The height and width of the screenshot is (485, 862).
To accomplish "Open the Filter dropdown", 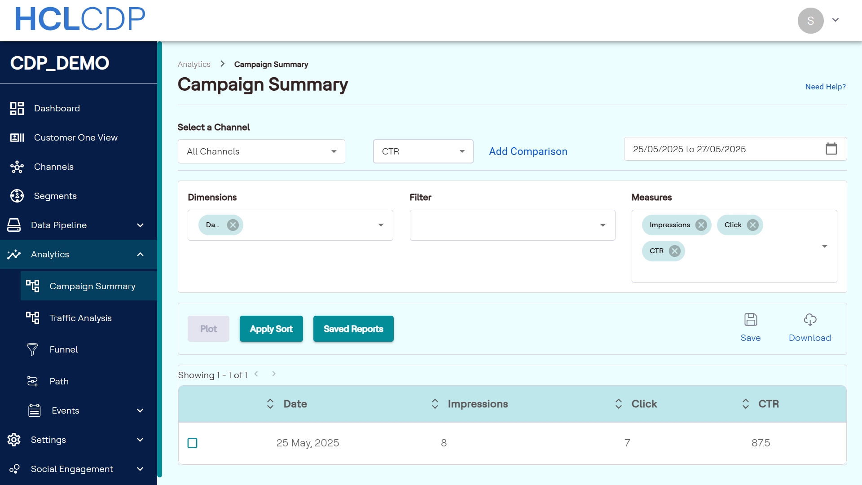I will pos(512,225).
